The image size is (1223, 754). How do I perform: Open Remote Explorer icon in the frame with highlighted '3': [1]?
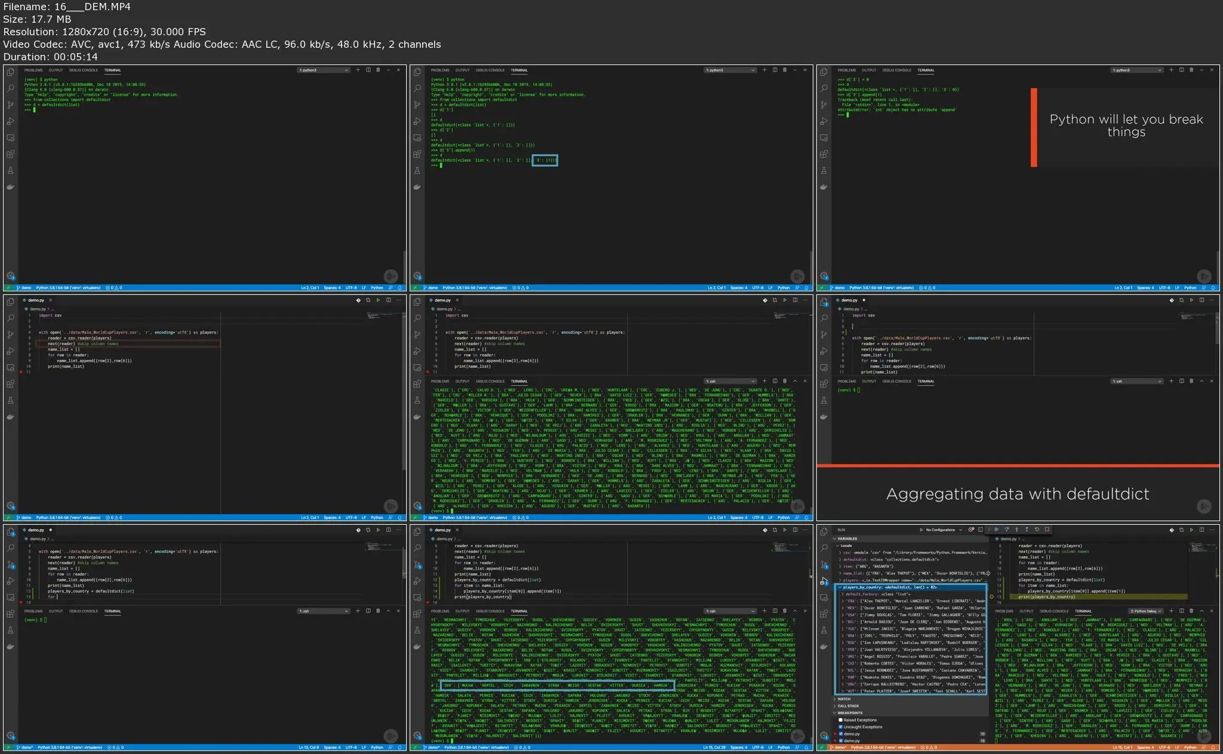417,137
